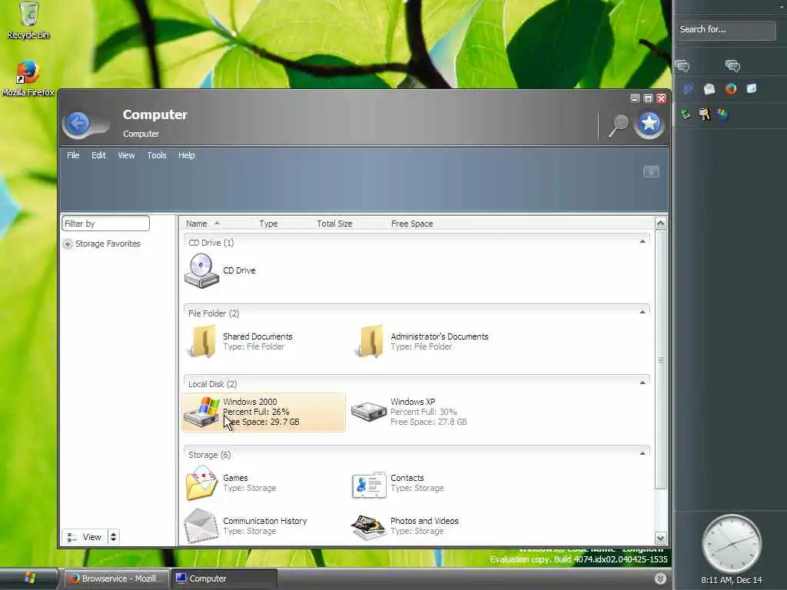Click the 'Local Disk (2)' group header text

coord(212,384)
